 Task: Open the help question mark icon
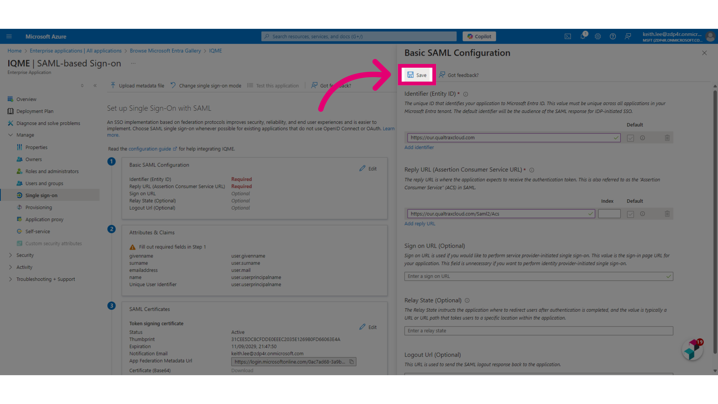tap(613, 36)
